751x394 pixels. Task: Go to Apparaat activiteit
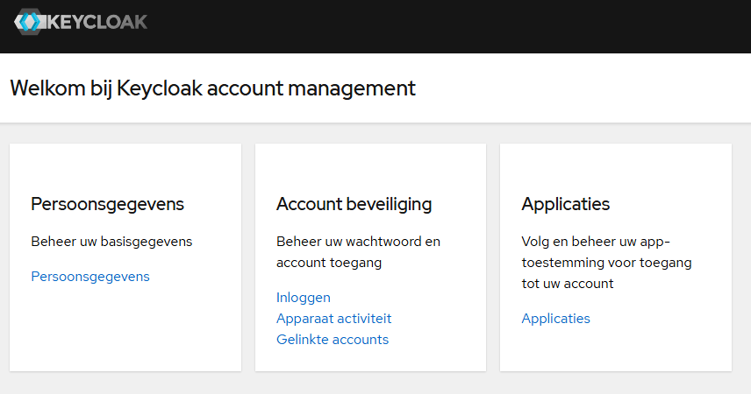click(334, 319)
